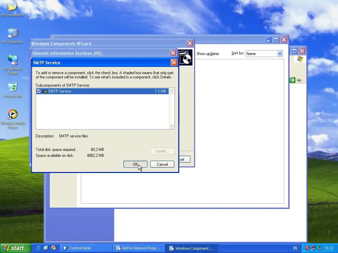Viewport: 338px width, 253px height.
Task: Maximize the Control Panel window
Action: click(294, 51)
